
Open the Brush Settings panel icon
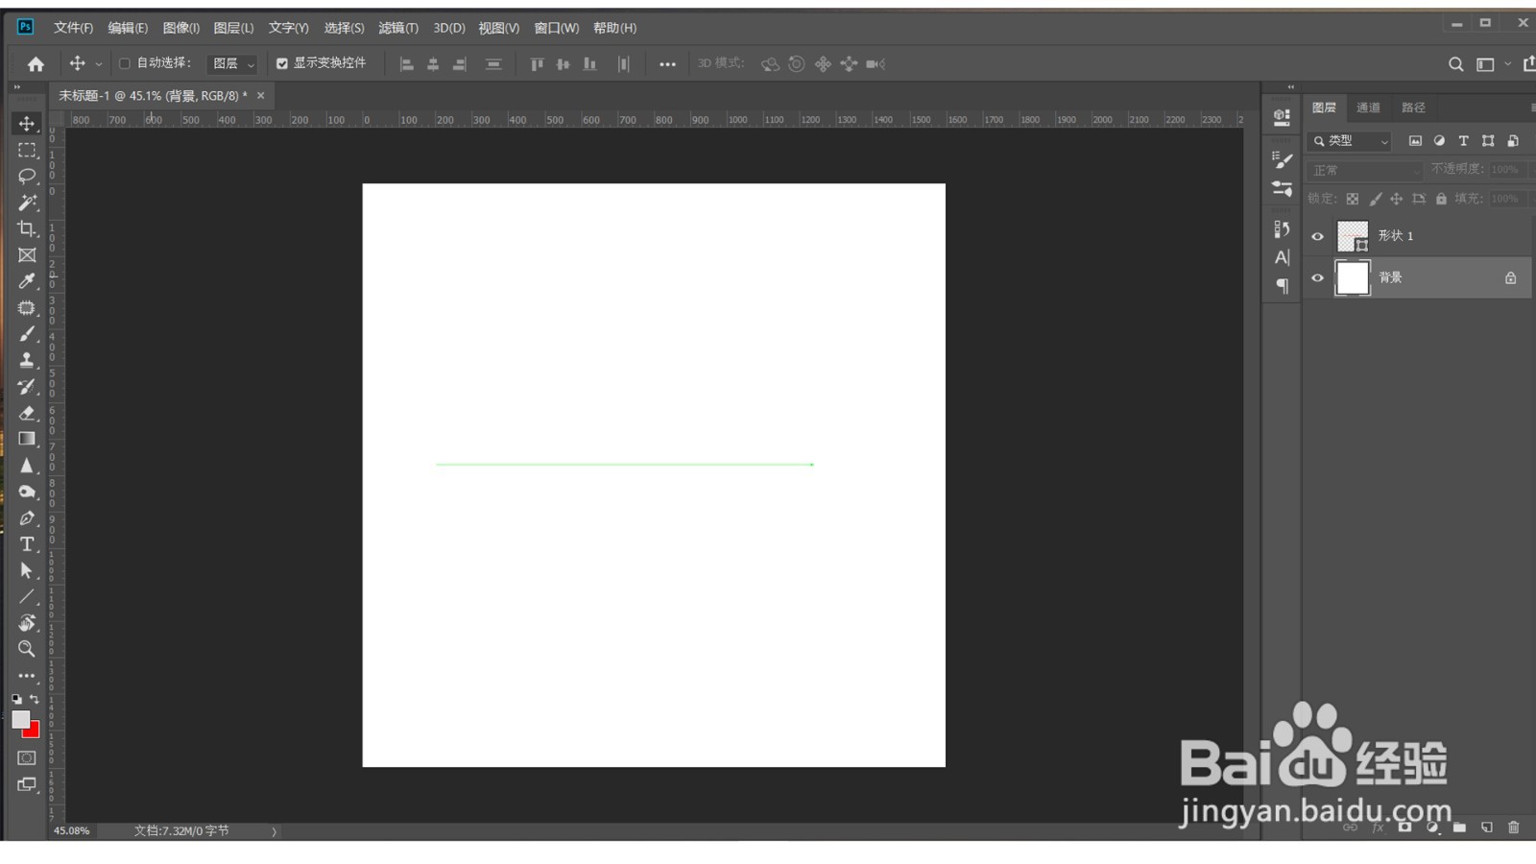click(x=1282, y=158)
